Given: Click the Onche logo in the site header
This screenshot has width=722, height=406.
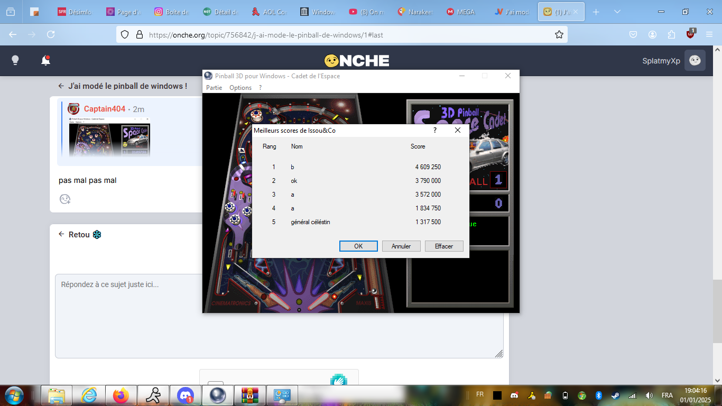Looking at the screenshot, I should pos(357,61).
